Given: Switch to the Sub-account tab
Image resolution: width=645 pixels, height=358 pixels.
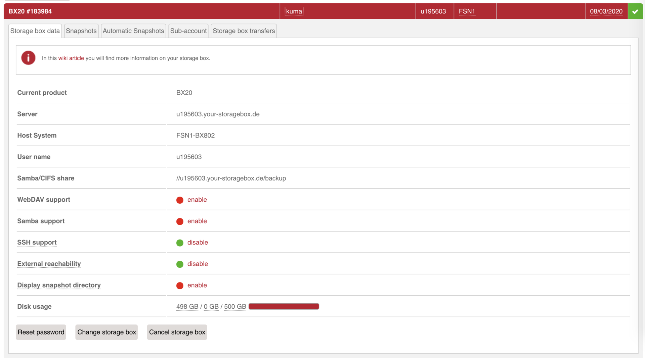Looking at the screenshot, I should tap(188, 31).
